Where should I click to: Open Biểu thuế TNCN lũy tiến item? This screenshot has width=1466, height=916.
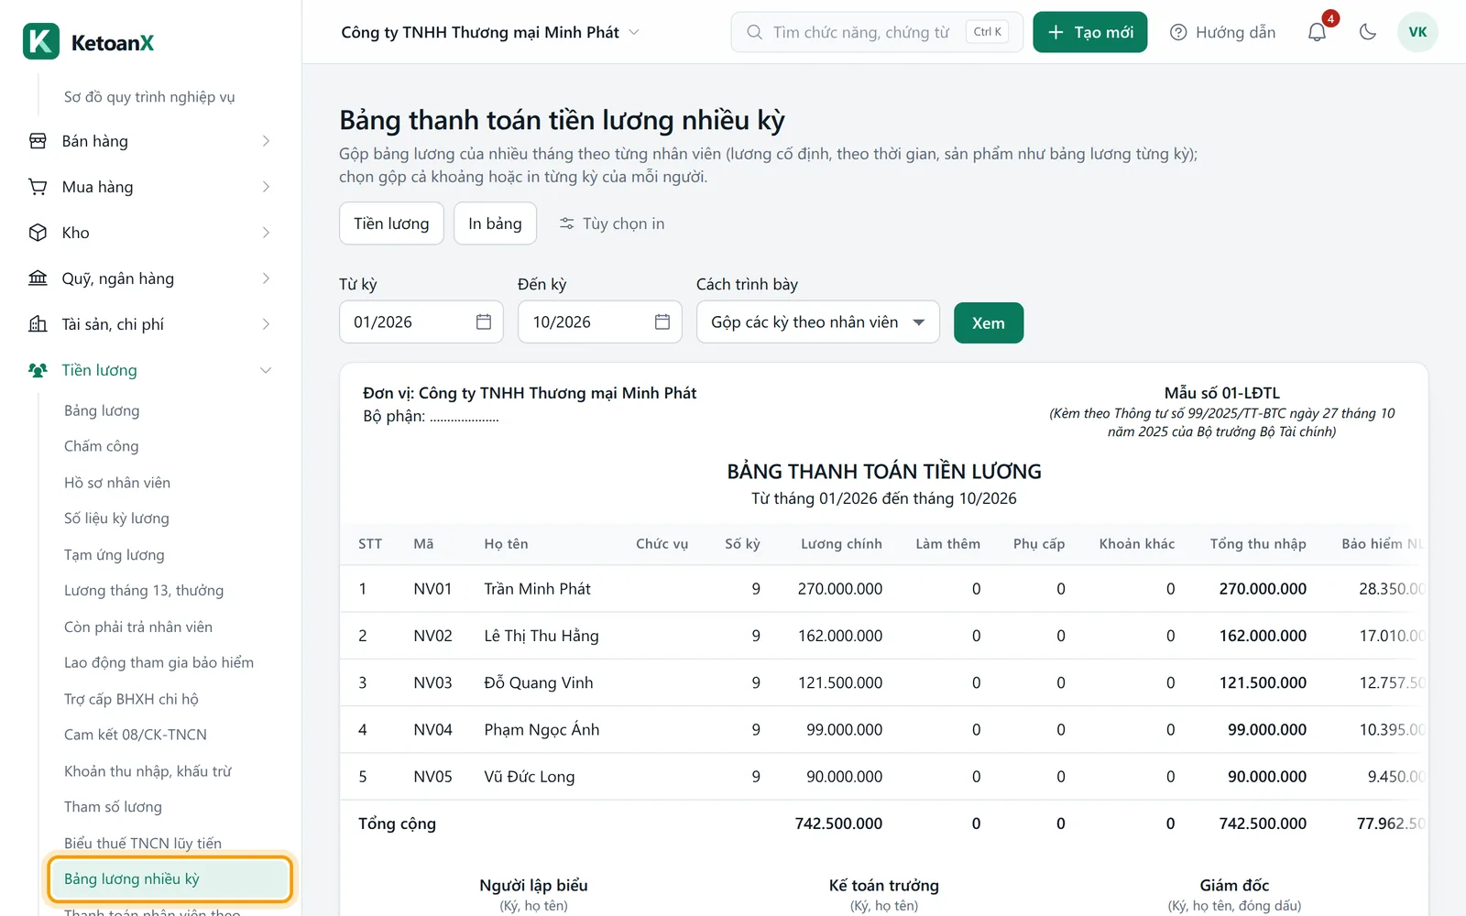point(143,843)
